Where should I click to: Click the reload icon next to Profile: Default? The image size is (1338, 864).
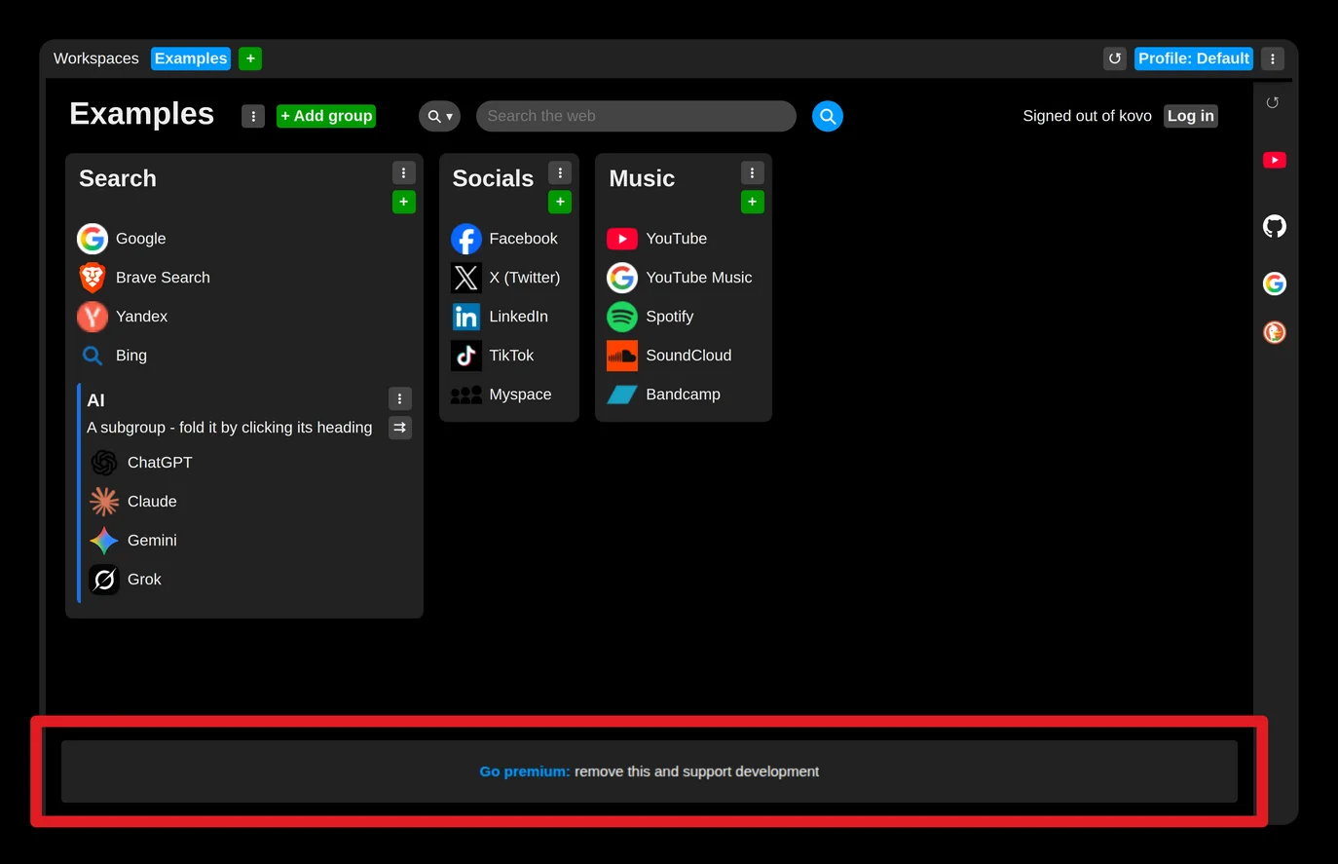(x=1115, y=58)
